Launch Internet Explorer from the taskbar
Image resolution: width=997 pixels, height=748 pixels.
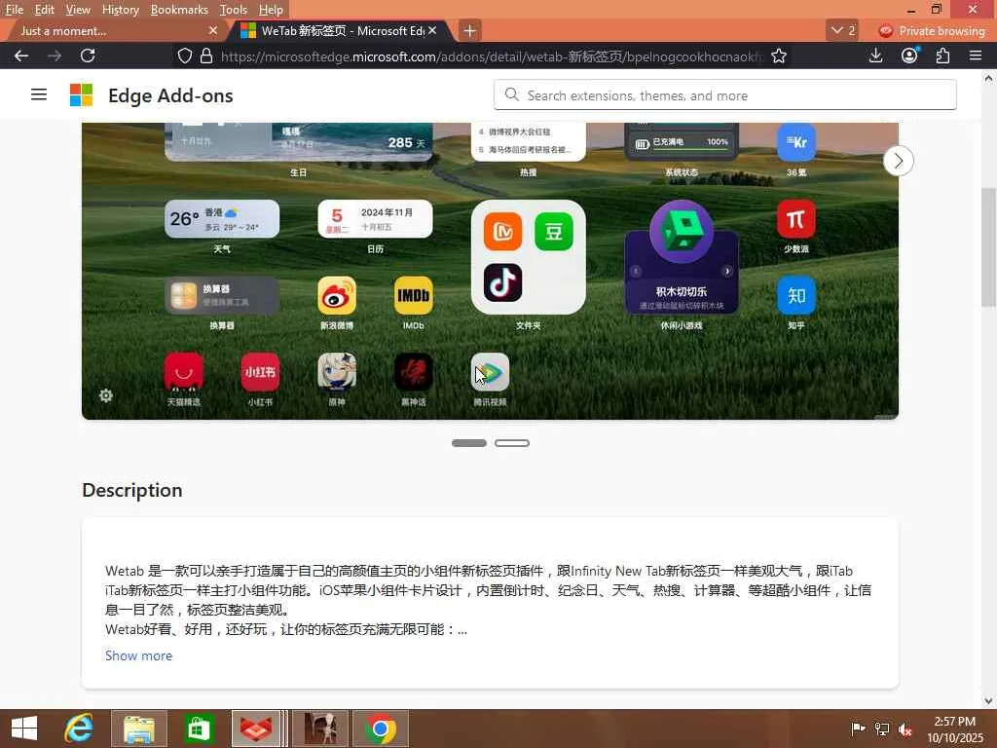point(79,729)
